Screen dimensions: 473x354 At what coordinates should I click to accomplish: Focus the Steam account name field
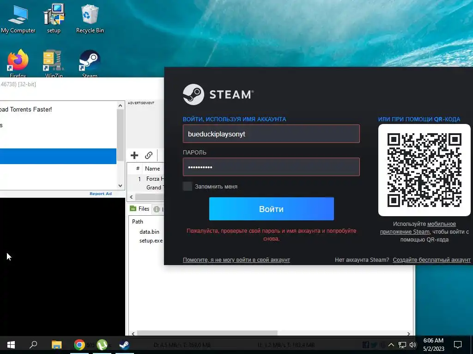coord(271,134)
